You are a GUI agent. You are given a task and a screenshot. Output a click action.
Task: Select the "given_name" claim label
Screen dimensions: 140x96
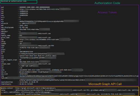(x=5, y=38)
